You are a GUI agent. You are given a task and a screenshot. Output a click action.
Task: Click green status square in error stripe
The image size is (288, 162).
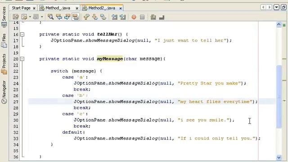point(284,25)
